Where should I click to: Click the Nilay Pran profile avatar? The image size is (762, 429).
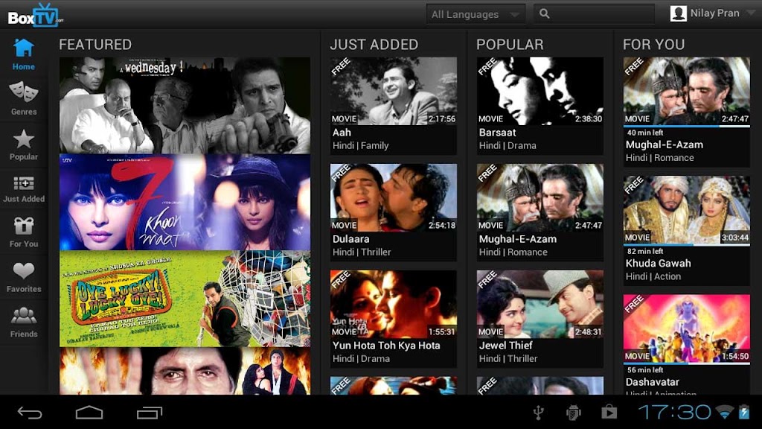pyautogui.click(x=678, y=13)
